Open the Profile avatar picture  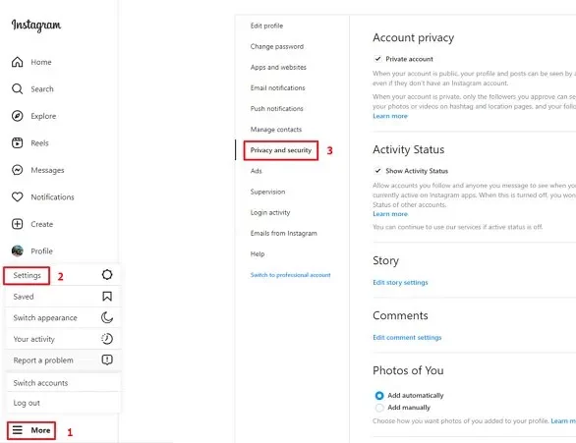click(x=18, y=251)
